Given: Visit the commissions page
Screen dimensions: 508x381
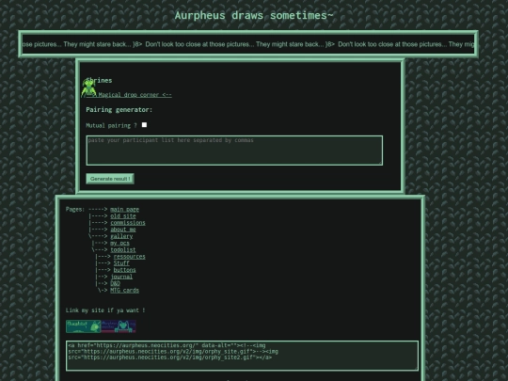Looking at the screenshot, I should [128, 223].
